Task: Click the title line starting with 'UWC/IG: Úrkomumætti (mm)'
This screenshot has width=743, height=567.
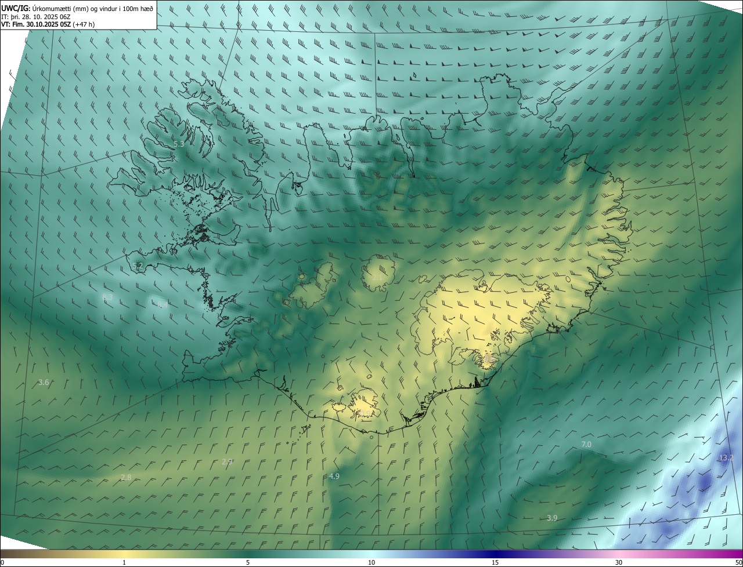Action: coord(77,8)
